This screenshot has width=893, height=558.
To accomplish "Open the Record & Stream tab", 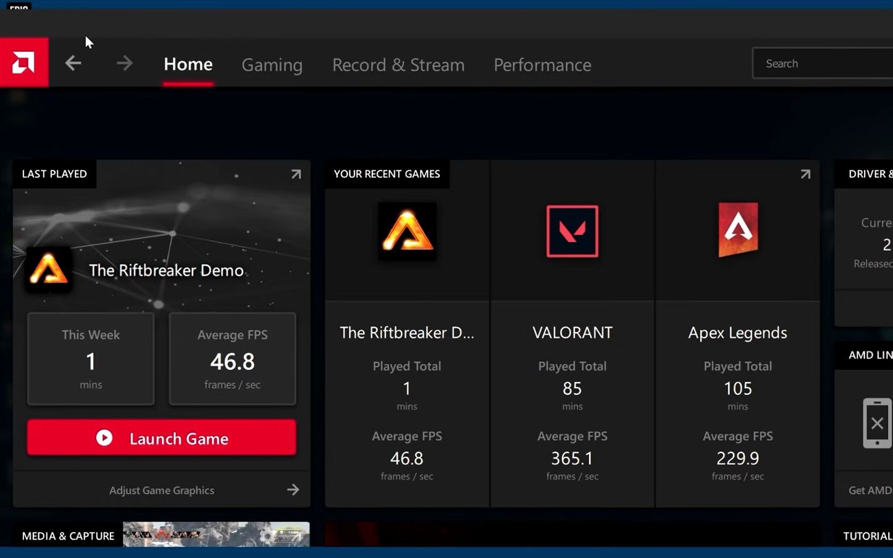I will (398, 65).
